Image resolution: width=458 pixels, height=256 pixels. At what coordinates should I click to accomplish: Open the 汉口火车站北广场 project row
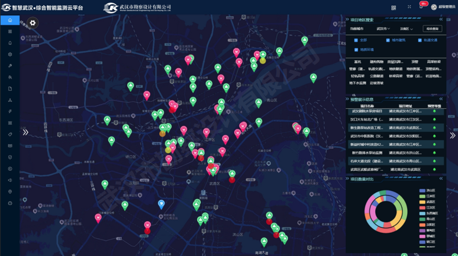tap(396, 119)
